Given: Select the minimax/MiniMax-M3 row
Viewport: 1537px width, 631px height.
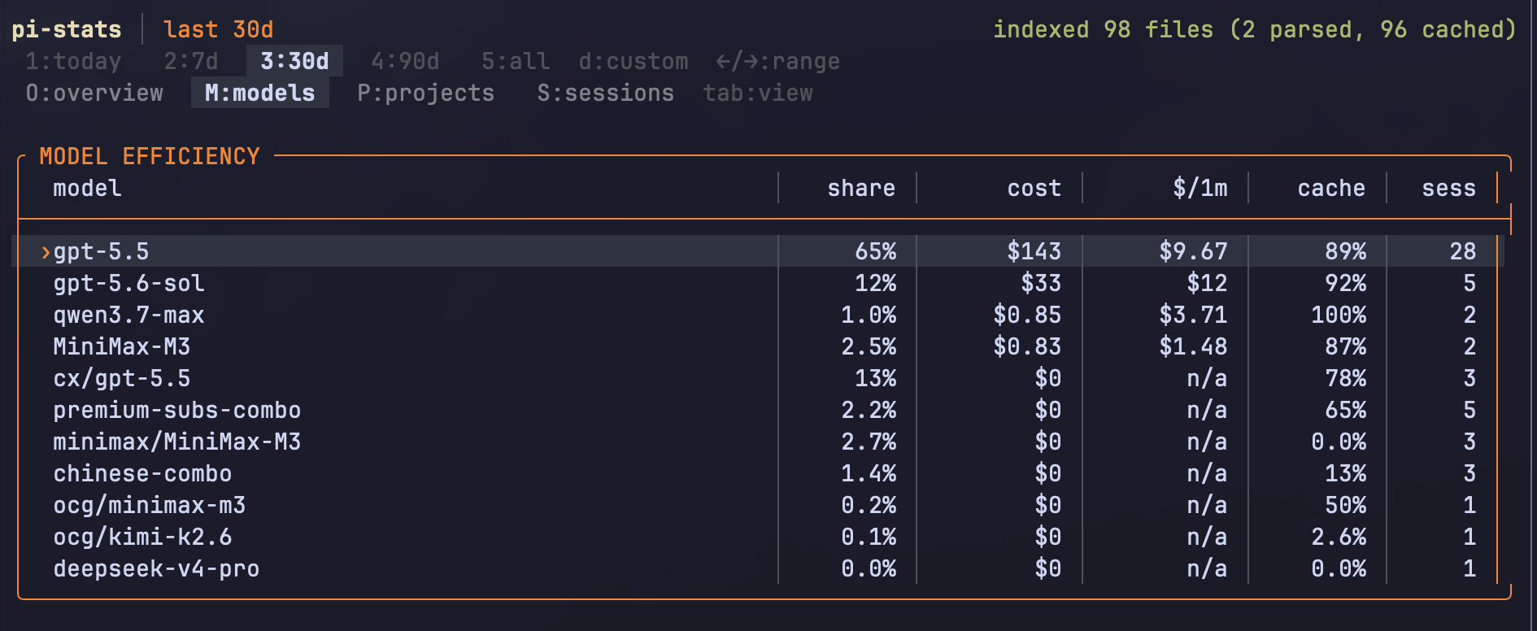Looking at the screenshot, I should pos(758,442).
